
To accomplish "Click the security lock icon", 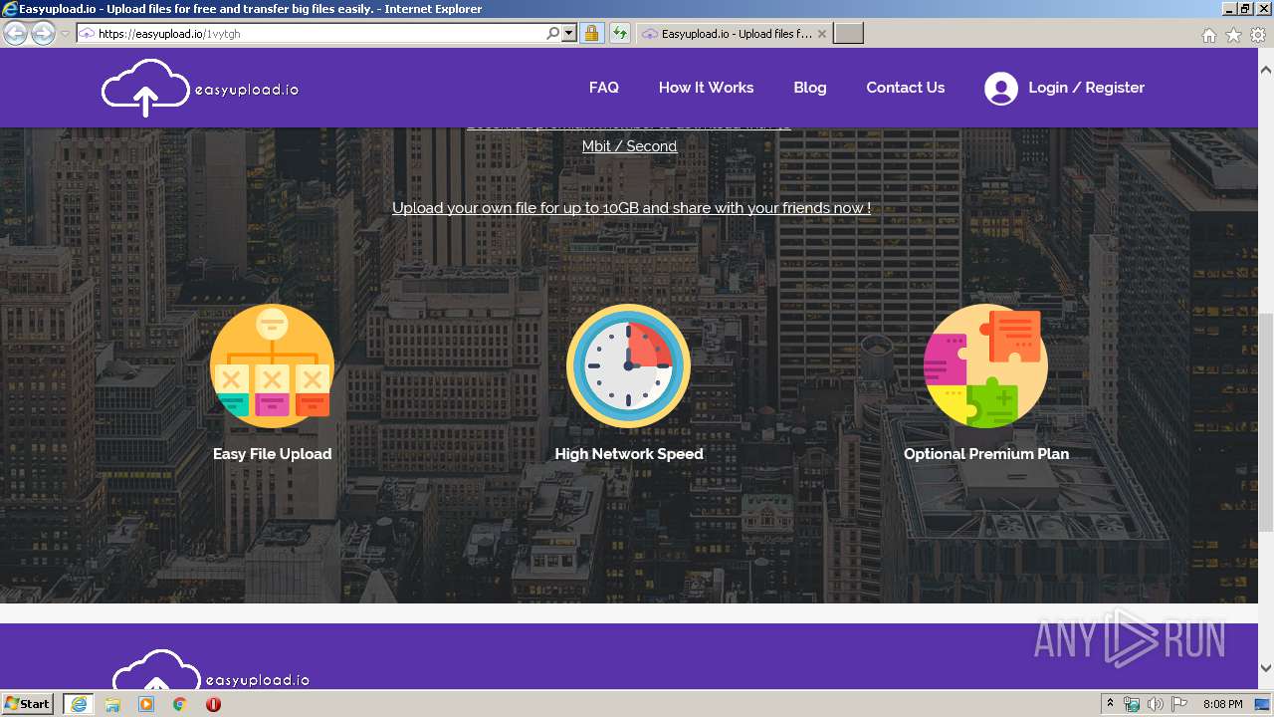I will 591,34.
